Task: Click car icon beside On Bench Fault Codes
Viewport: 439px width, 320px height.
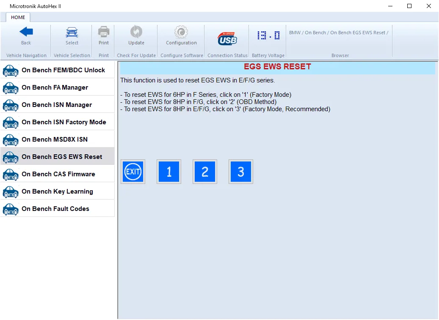Action: click(x=11, y=209)
